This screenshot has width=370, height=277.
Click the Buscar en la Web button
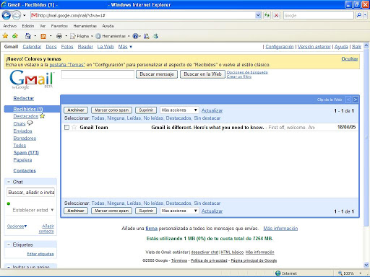[x=202, y=74]
